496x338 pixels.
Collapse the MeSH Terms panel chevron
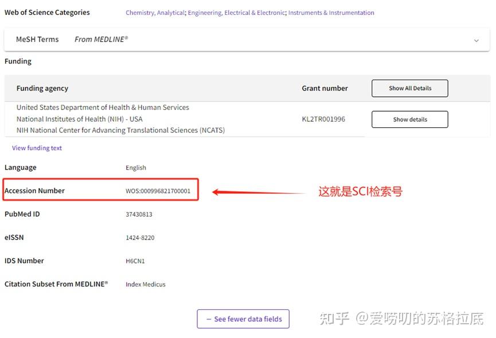476,40
